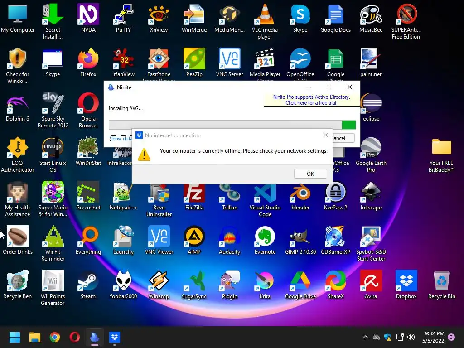Screen dimensions: 464x348
Task: Open the ShareX desktop icon
Action: tap(336, 284)
